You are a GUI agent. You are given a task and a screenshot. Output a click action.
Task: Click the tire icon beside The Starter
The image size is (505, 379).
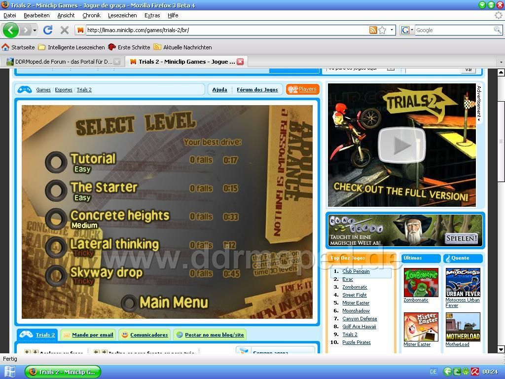[x=56, y=190]
